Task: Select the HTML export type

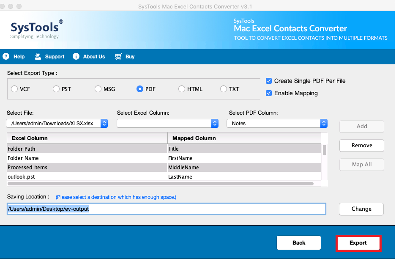Action: [182, 89]
